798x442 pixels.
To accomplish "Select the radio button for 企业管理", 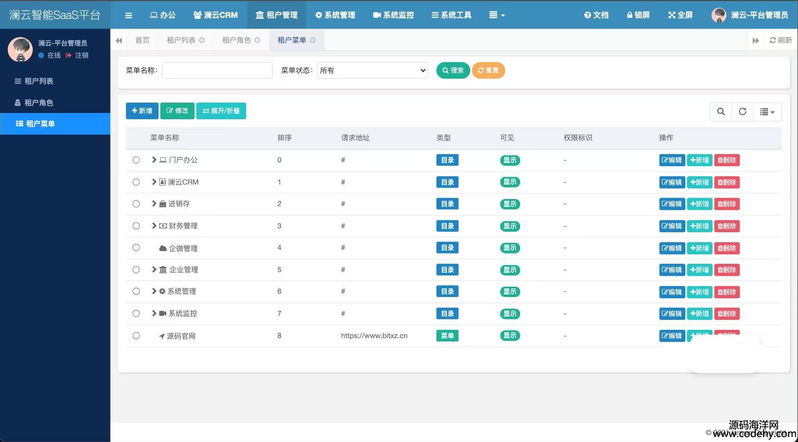I will [136, 270].
